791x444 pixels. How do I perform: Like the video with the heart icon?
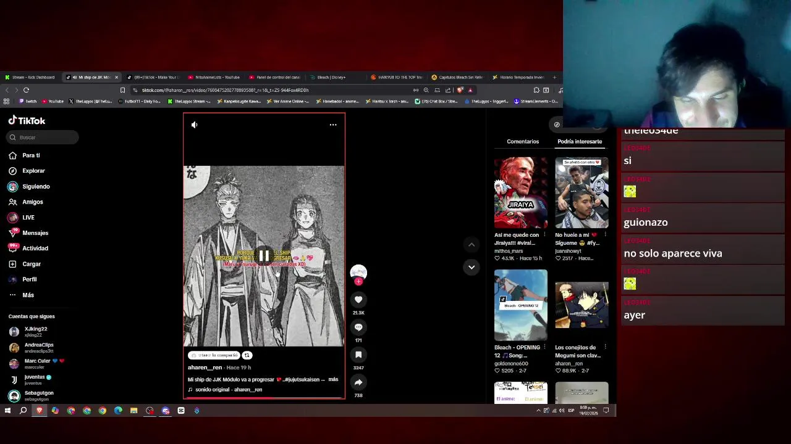click(x=358, y=300)
